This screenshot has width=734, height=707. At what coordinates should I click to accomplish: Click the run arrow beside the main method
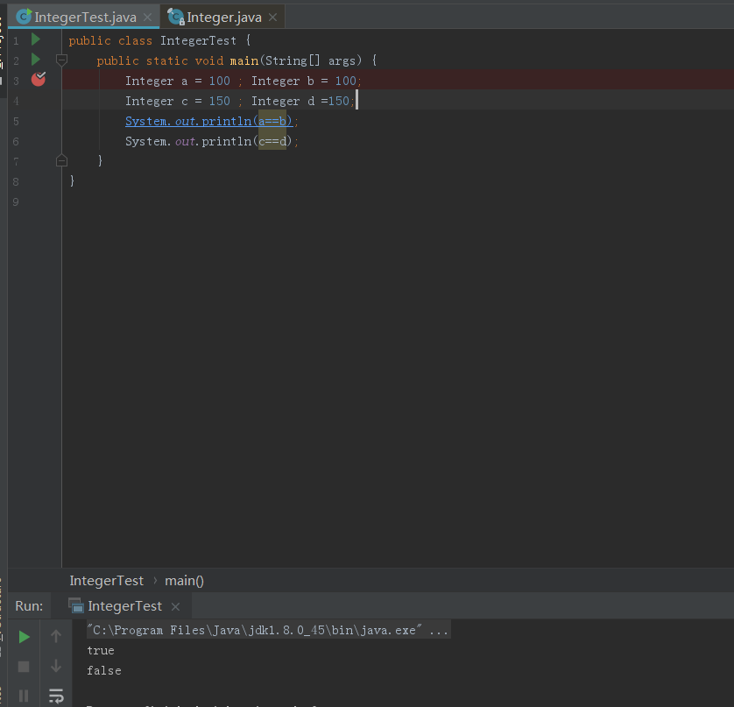coord(36,60)
